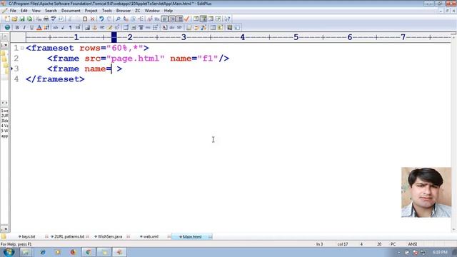Insert an anchor with the anchor icon
The height and width of the screenshot is (257, 457).
[95, 27]
